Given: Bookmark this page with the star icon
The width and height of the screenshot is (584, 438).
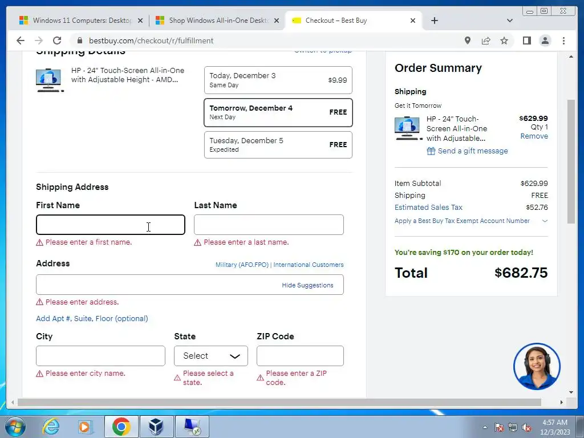Looking at the screenshot, I should point(504,40).
